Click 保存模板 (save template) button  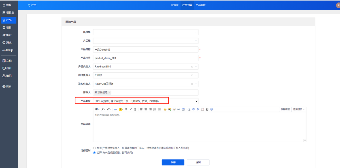pos(285,109)
